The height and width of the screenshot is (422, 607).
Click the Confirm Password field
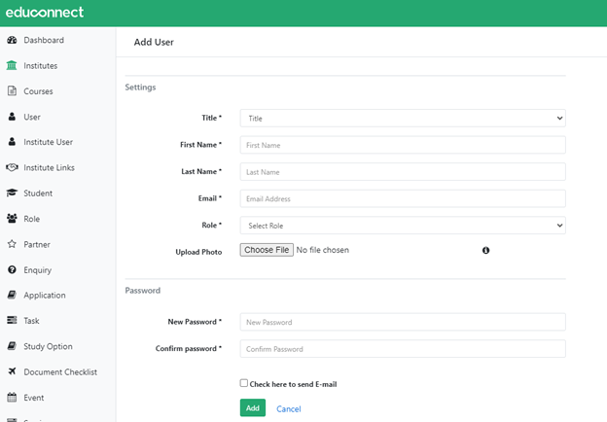[x=403, y=348]
